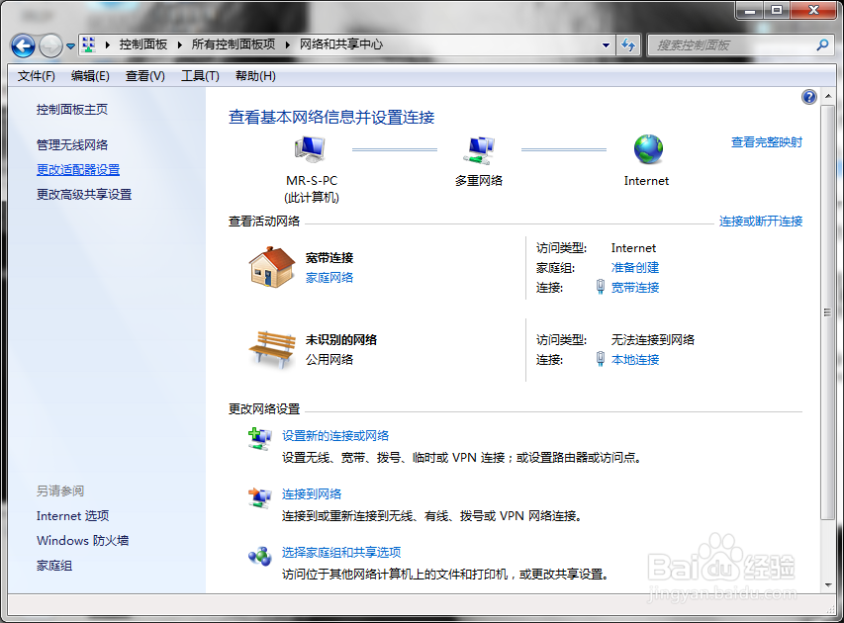
Task: Click the vertical scrollbar thumb
Action: click(828, 312)
